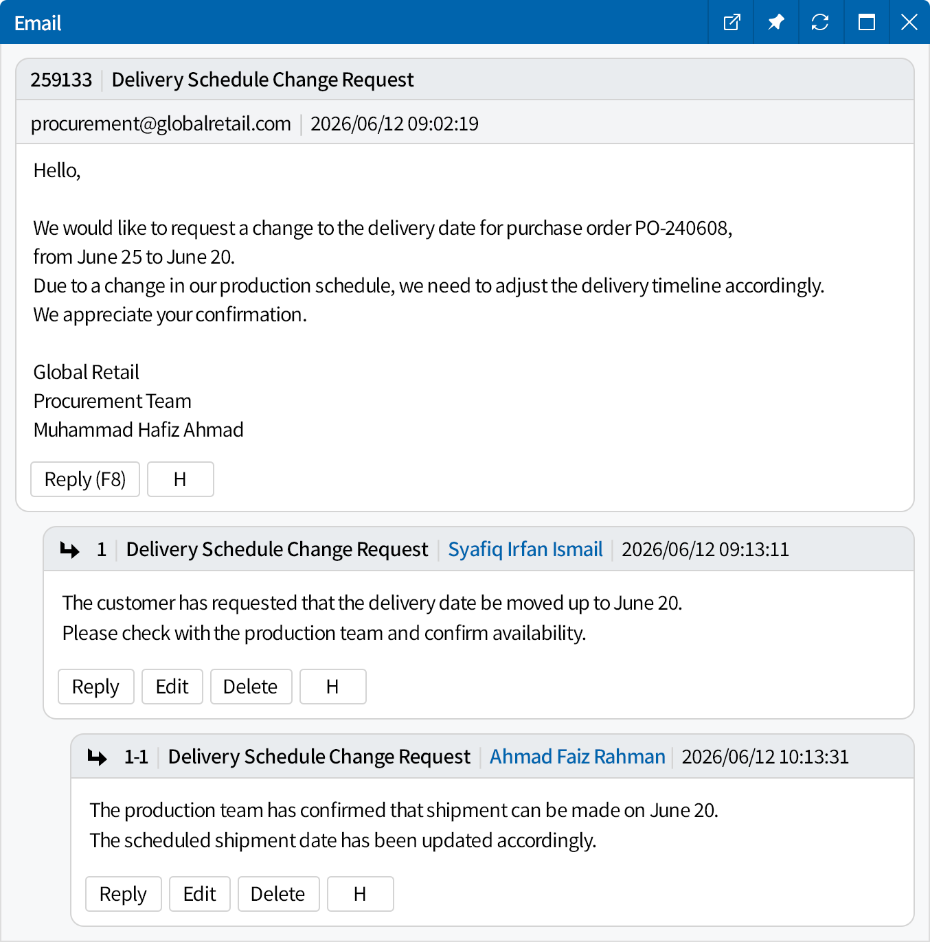Click Reply (F8) on original email
The image size is (930, 942).
pyautogui.click(x=85, y=479)
